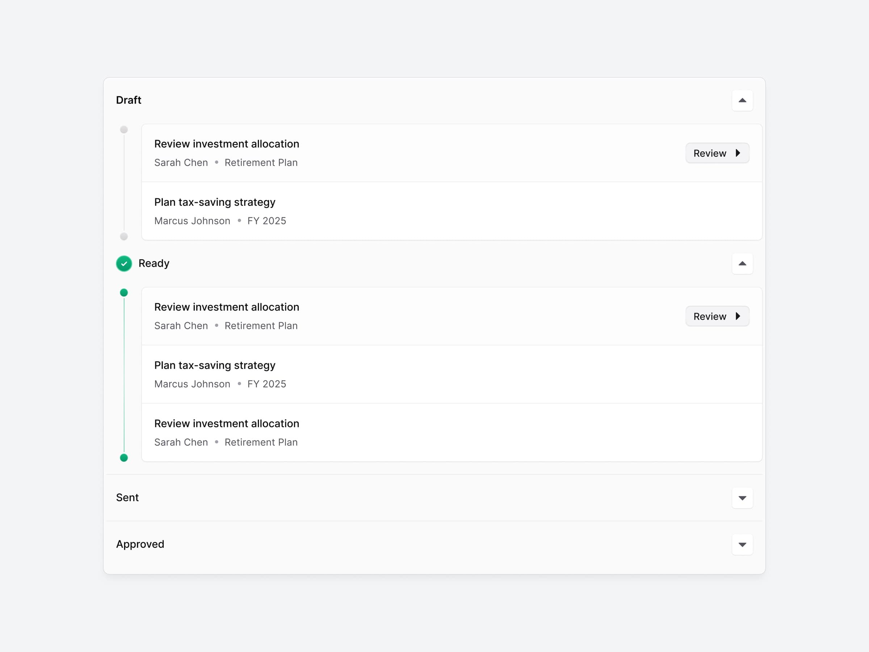
Task: Open Plan tax-saving strategy in Draft
Action: click(x=452, y=211)
